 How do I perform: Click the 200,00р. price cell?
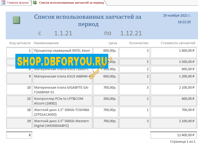(106, 101)
